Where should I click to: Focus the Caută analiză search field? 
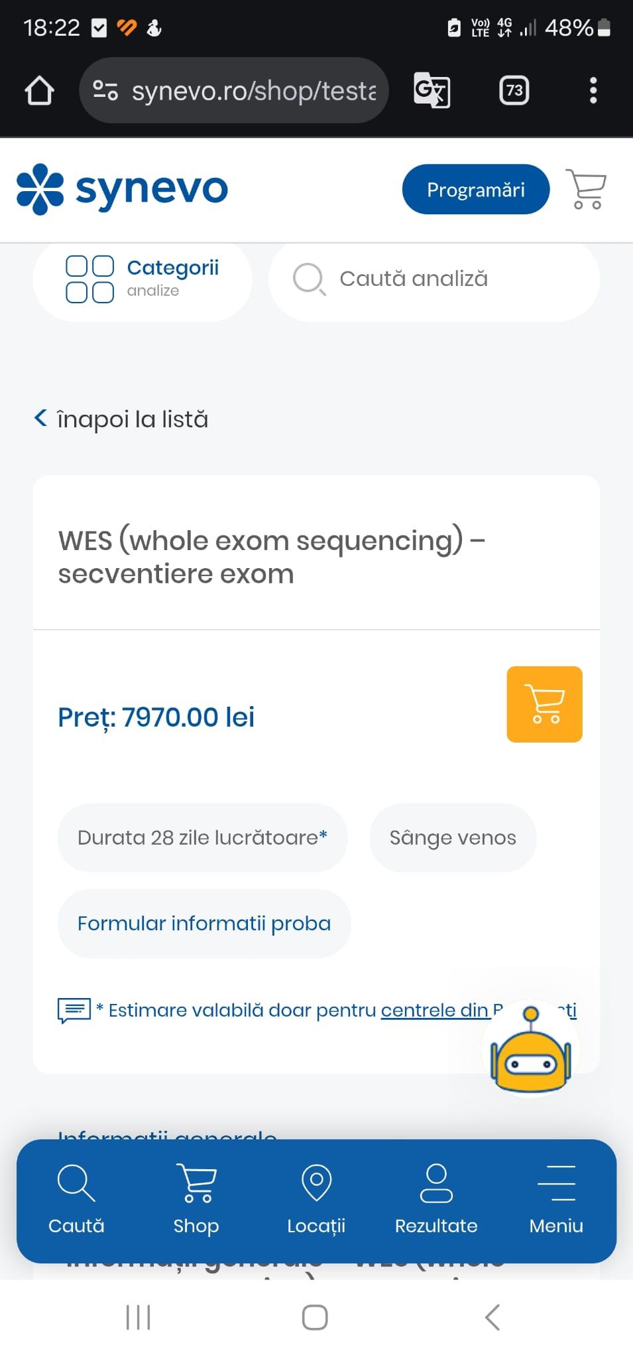coord(433,279)
